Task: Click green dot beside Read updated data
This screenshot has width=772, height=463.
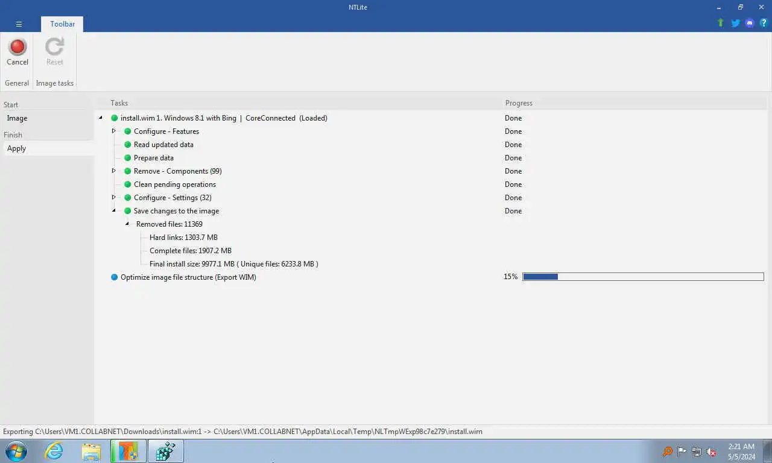Action: point(127,145)
